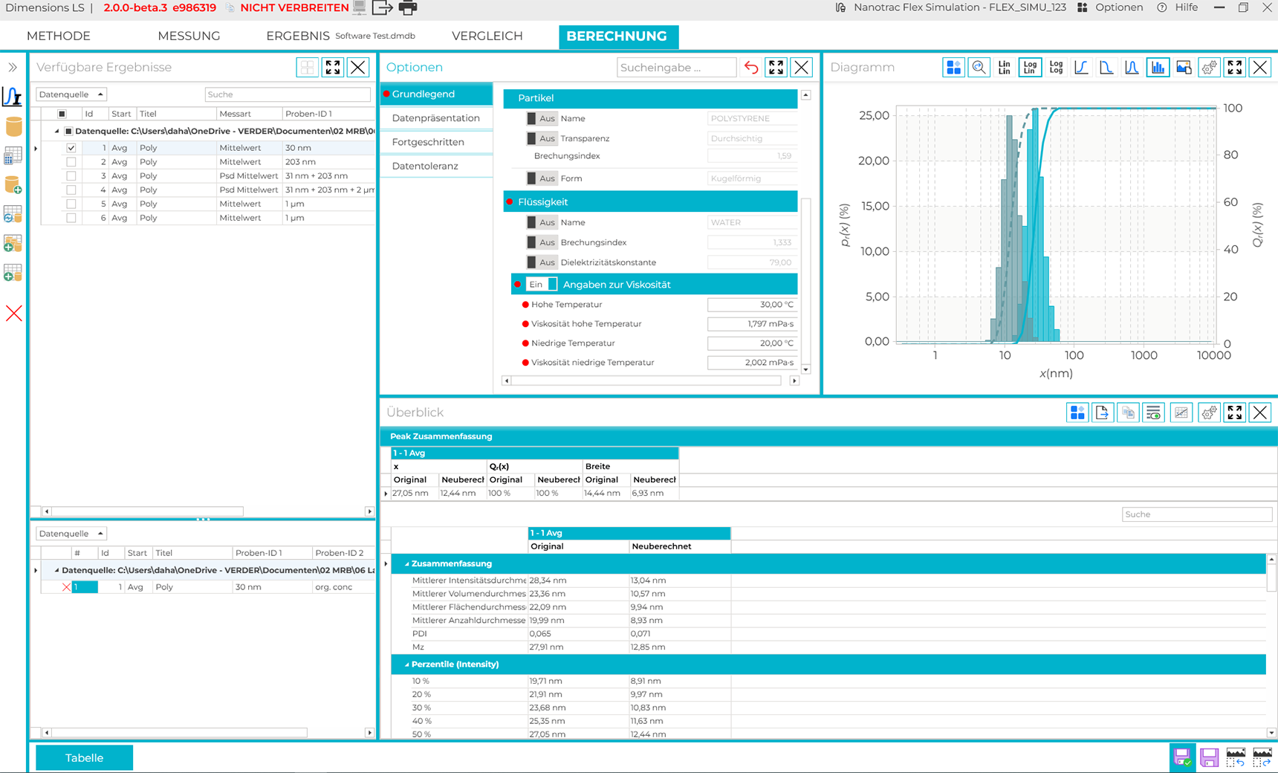Screen dimensions: 1278x773
Task: Click the Sucheingabe search field in Optionen
Action: coord(675,68)
